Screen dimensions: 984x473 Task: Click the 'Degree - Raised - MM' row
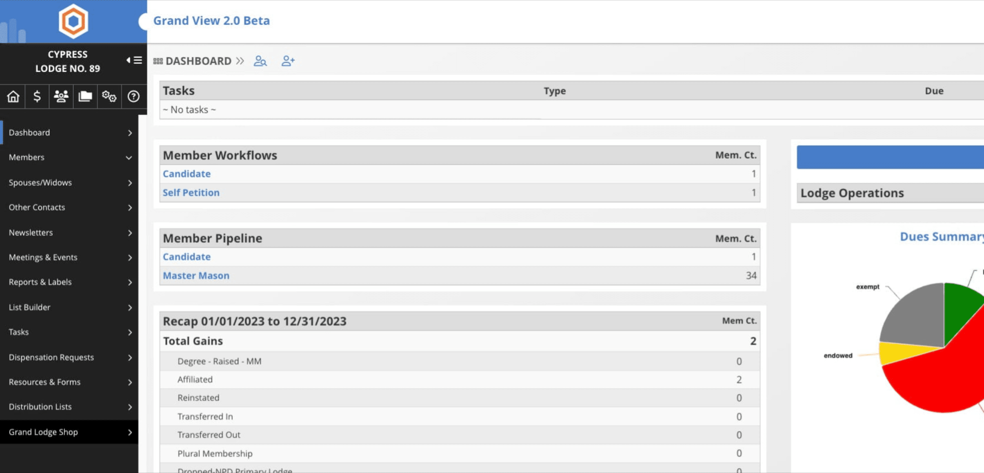[x=460, y=362]
